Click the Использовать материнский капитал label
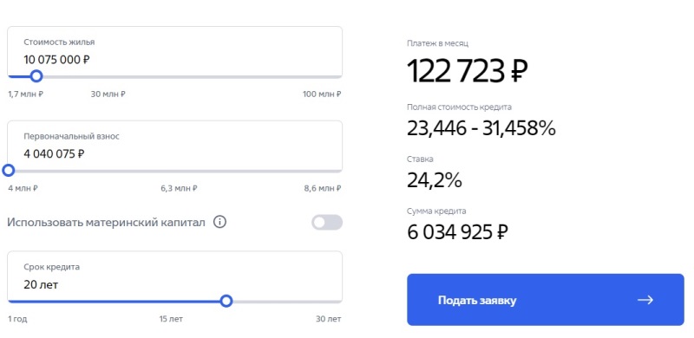This screenshot has height=338, width=694. [106, 223]
